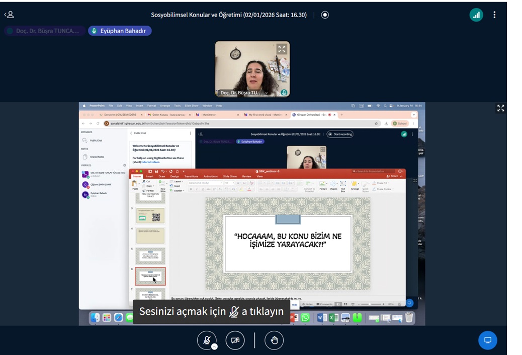Click the Doç. Dr. Büşra TUNCA talking indicator
This screenshot has width=522, height=355.
(x=43, y=31)
